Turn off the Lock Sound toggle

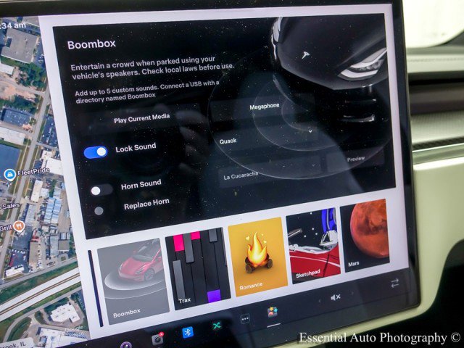tap(95, 152)
